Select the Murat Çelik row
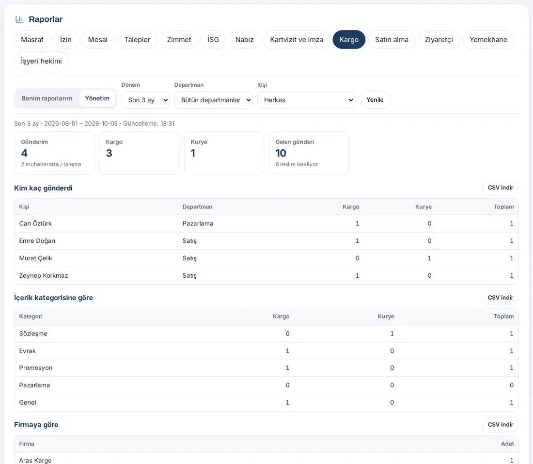Screen dimensions: 533x464 coord(266,258)
